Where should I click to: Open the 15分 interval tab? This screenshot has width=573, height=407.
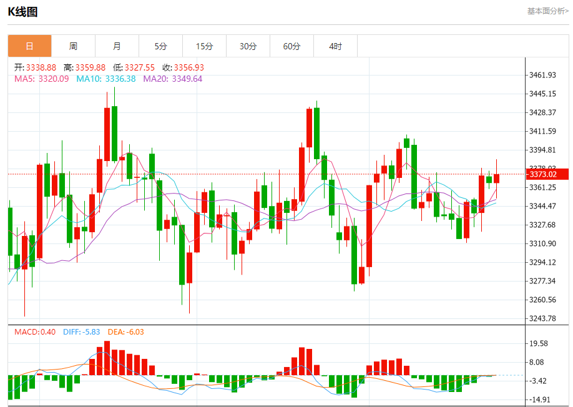pos(204,46)
